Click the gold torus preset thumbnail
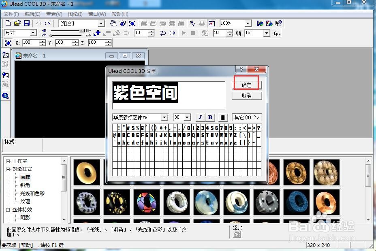This screenshot has height=251, width=376. tap(87, 172)
